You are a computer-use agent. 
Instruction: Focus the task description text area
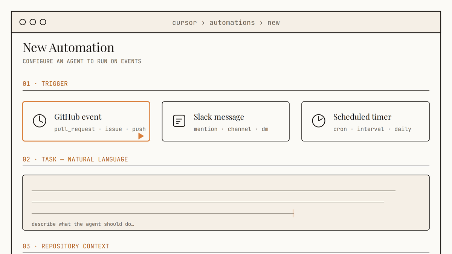pos(226,202)
